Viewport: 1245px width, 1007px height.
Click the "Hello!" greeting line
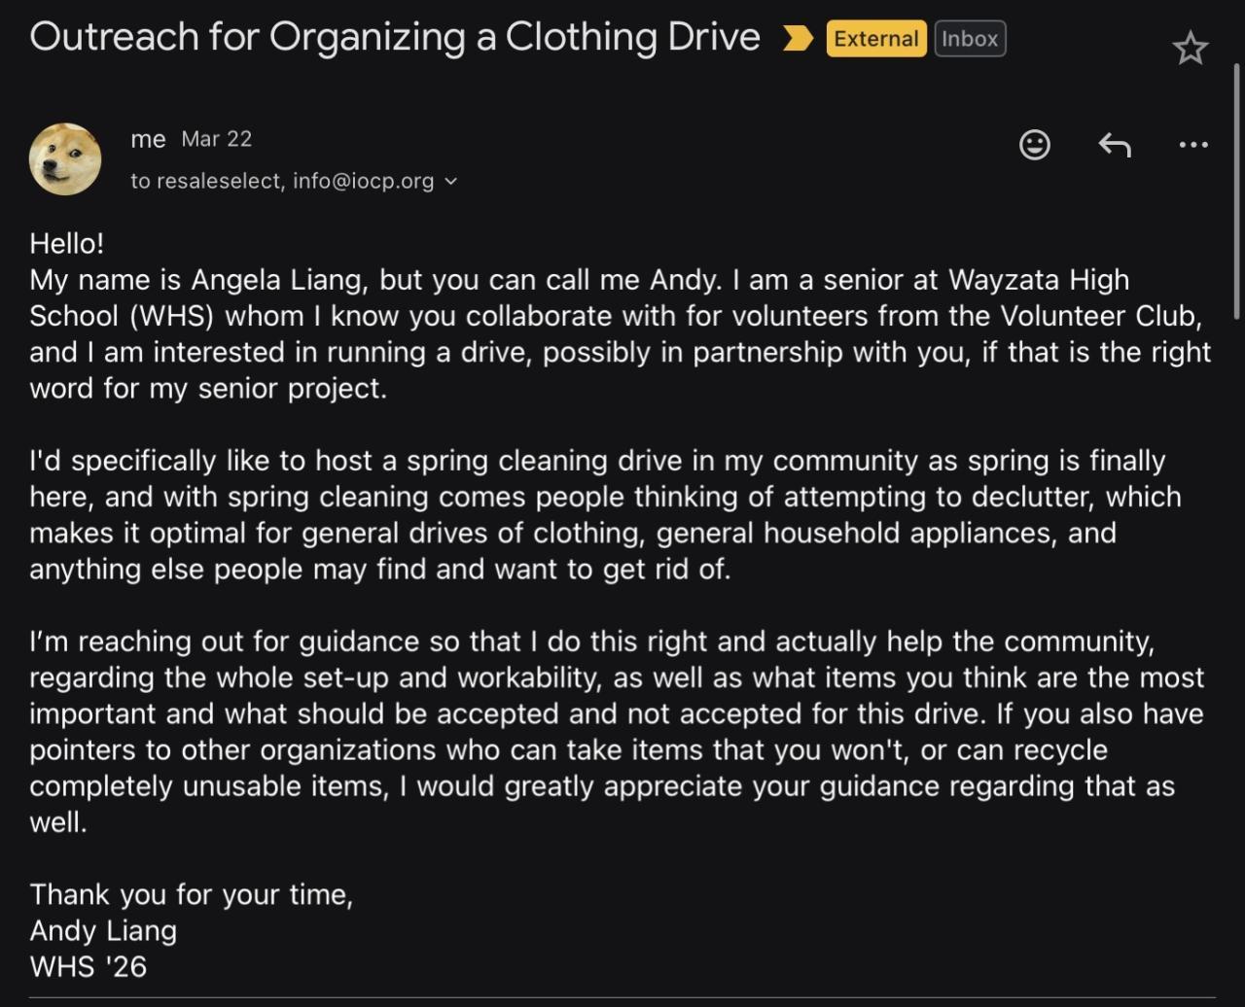pos(66,243)
